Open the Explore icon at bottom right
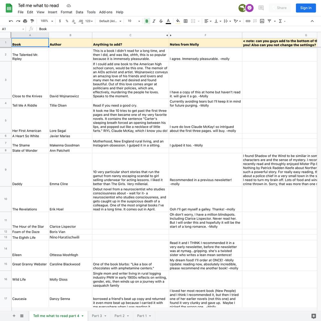 (x=313, y=316)
